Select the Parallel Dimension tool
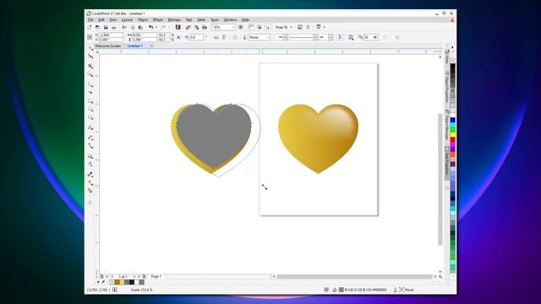Image resolution: width=541 pixels, height=304 pixels. [90, 138]
